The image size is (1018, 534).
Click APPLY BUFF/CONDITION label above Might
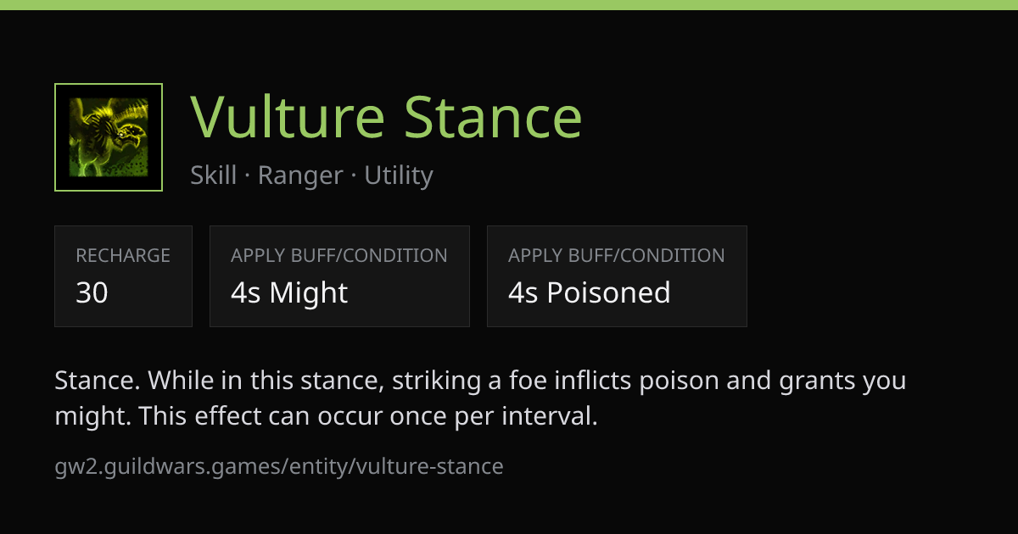pos(339,255)
